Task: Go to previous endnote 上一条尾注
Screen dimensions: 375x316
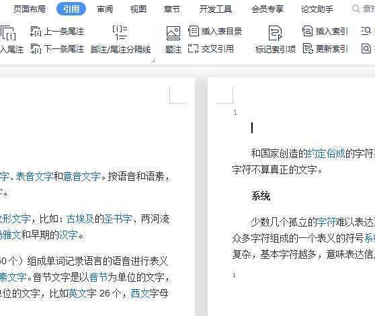Action: [x=57, y=32]
